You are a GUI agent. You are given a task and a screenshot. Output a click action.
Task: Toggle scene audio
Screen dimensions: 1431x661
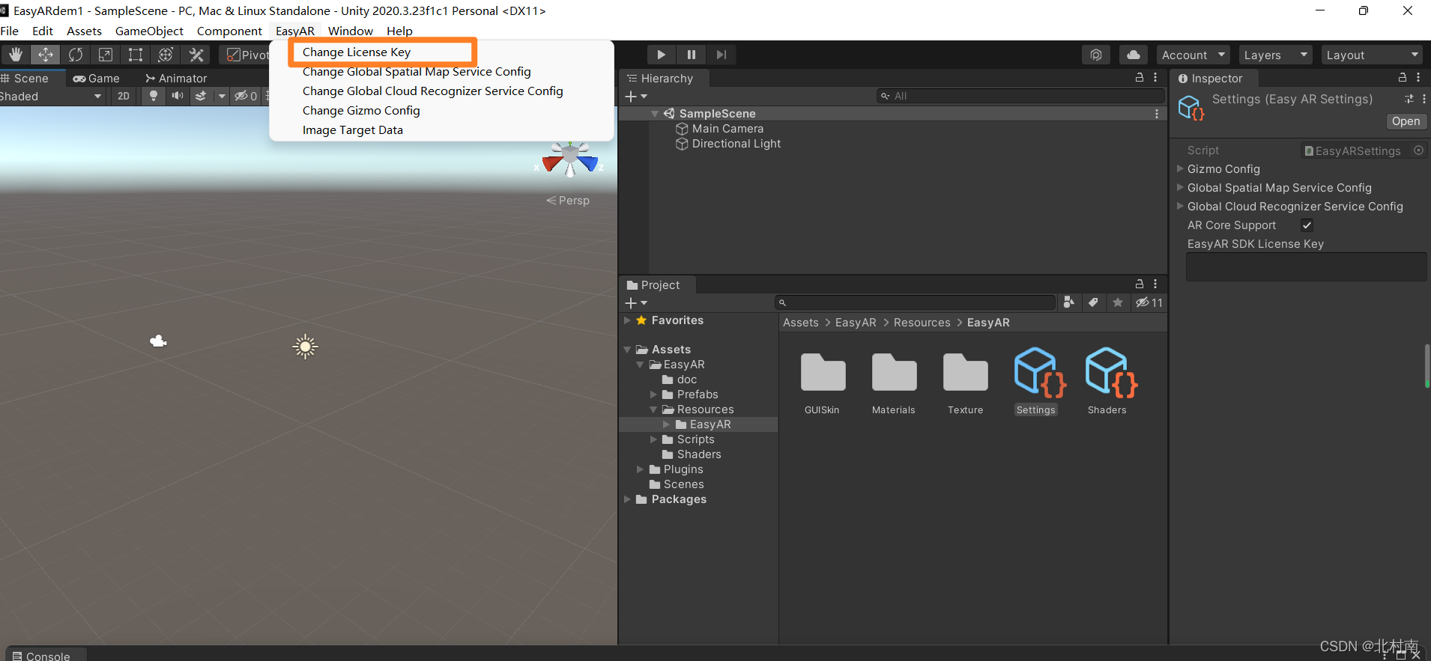(x=178, y=96)
